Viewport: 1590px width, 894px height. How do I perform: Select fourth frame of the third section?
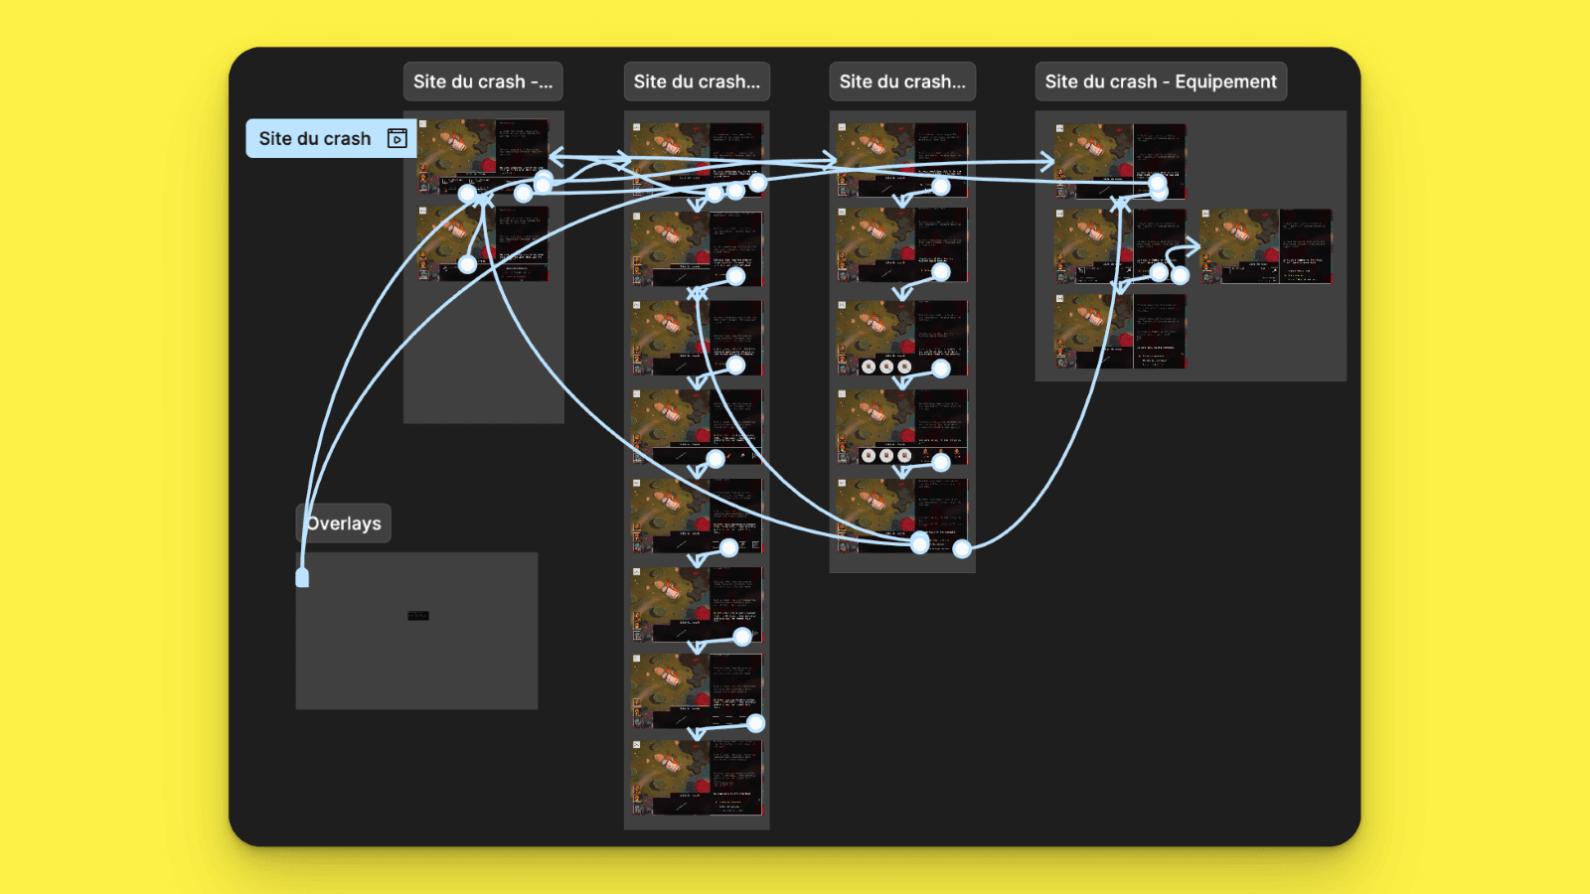902,426
